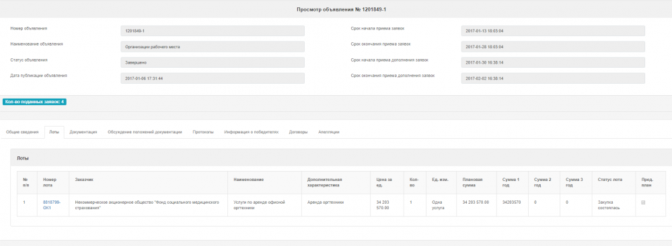The height and width of the screenshot is (246, 672).
Task: Click the Лоты panel heading
Action: 23,158
